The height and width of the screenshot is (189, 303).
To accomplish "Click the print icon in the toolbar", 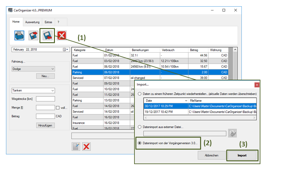I will click(19, 35).
